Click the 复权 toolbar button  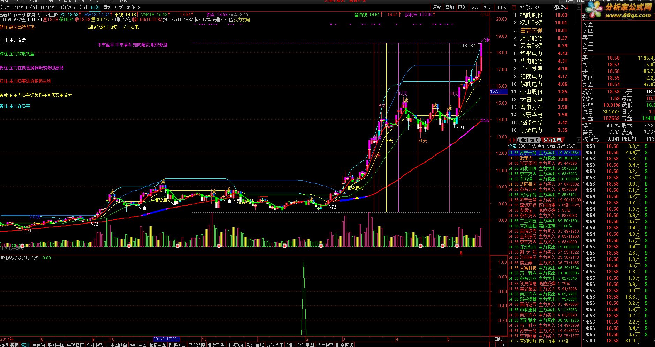pyautogui.click(x=437, y=7)
